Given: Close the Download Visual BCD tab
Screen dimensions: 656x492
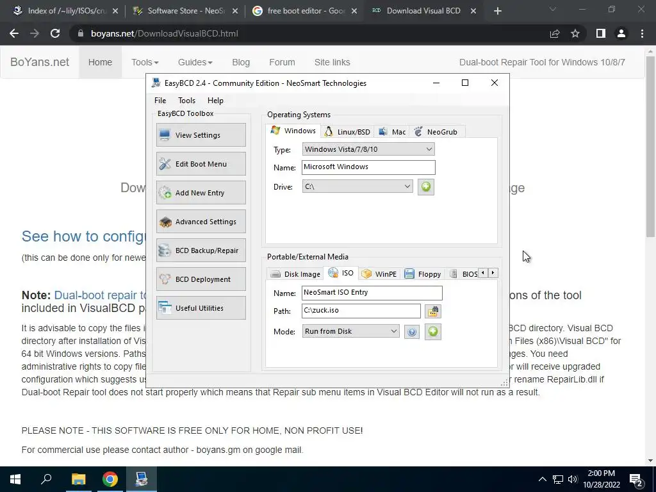Looking at the screenshot, I should pos(473,11).
